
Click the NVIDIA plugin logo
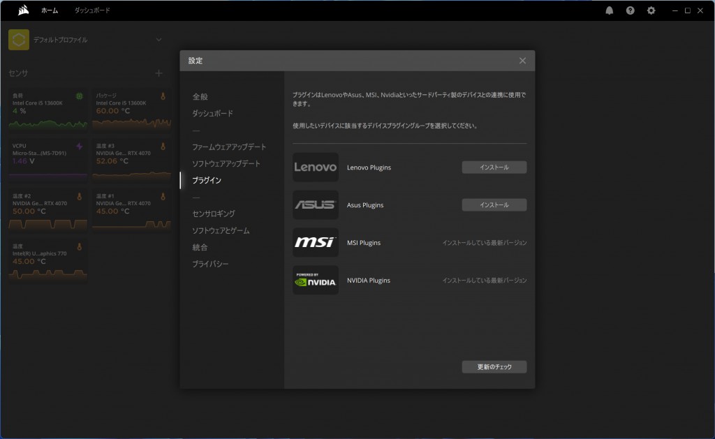tap(316, 280)
